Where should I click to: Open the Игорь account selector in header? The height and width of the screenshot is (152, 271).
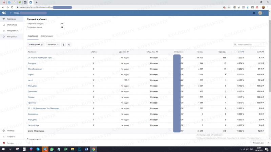(28, 13)
